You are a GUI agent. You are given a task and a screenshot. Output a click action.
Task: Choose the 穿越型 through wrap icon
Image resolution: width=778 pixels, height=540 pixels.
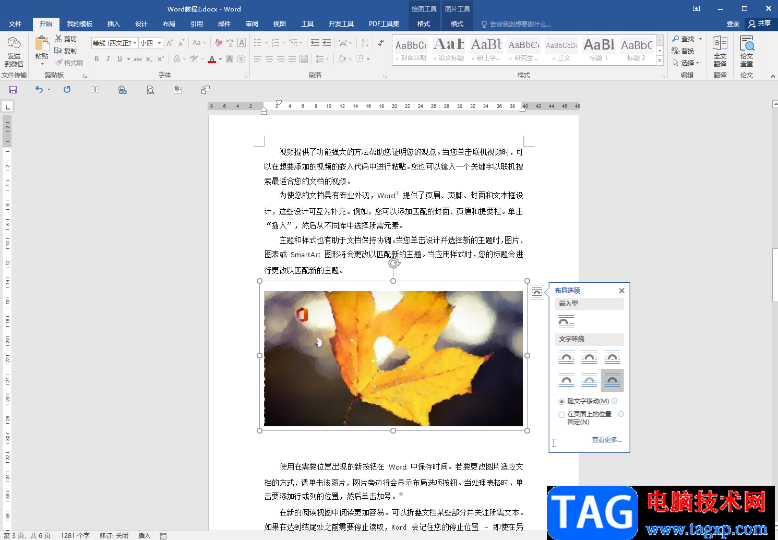(x=612, y=357)
